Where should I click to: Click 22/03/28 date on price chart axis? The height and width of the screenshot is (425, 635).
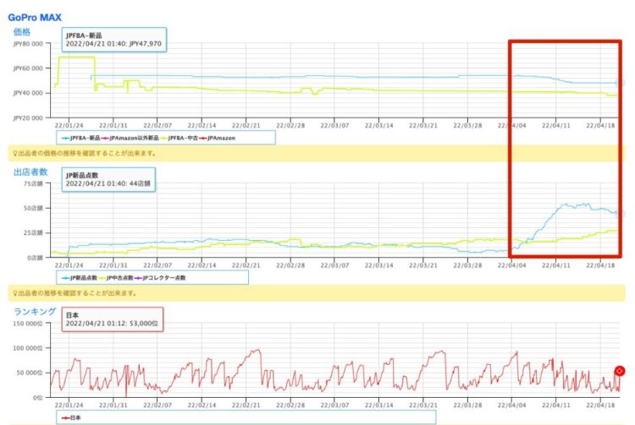tap(467, 126)
